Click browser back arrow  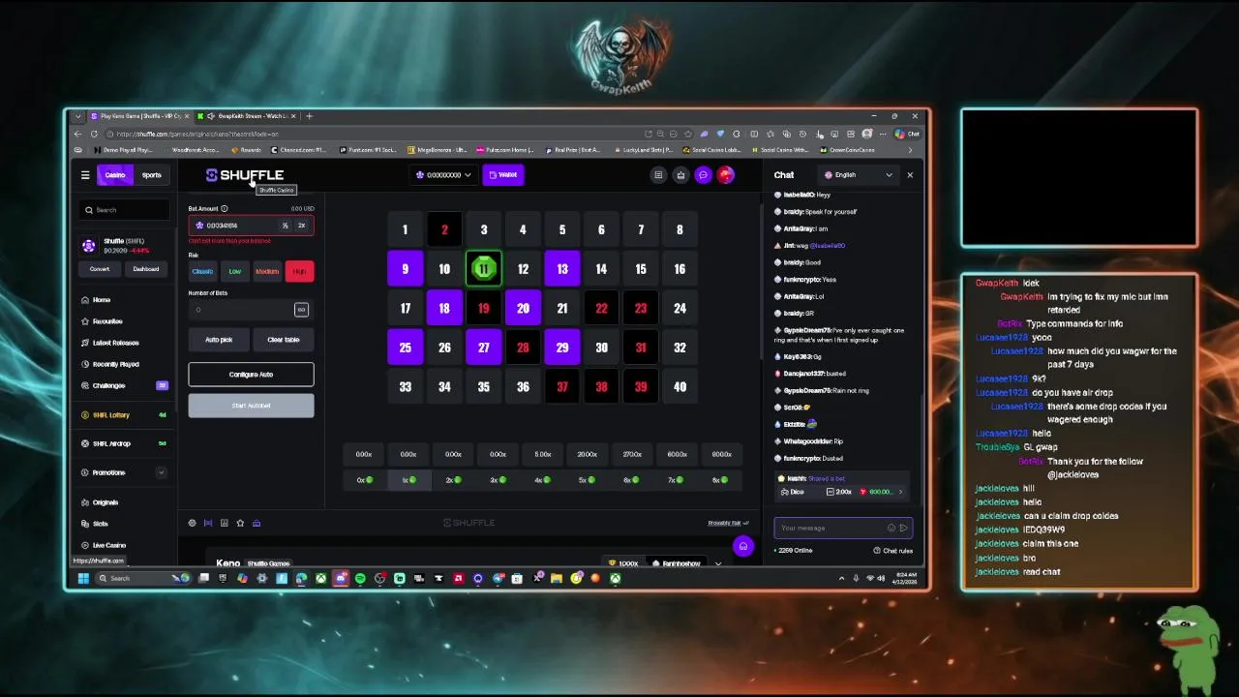coord(78,134)
